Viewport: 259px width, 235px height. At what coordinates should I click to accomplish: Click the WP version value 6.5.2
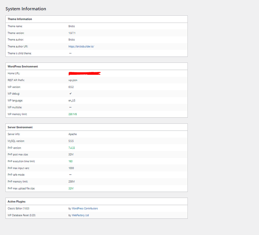click(71, 87)
